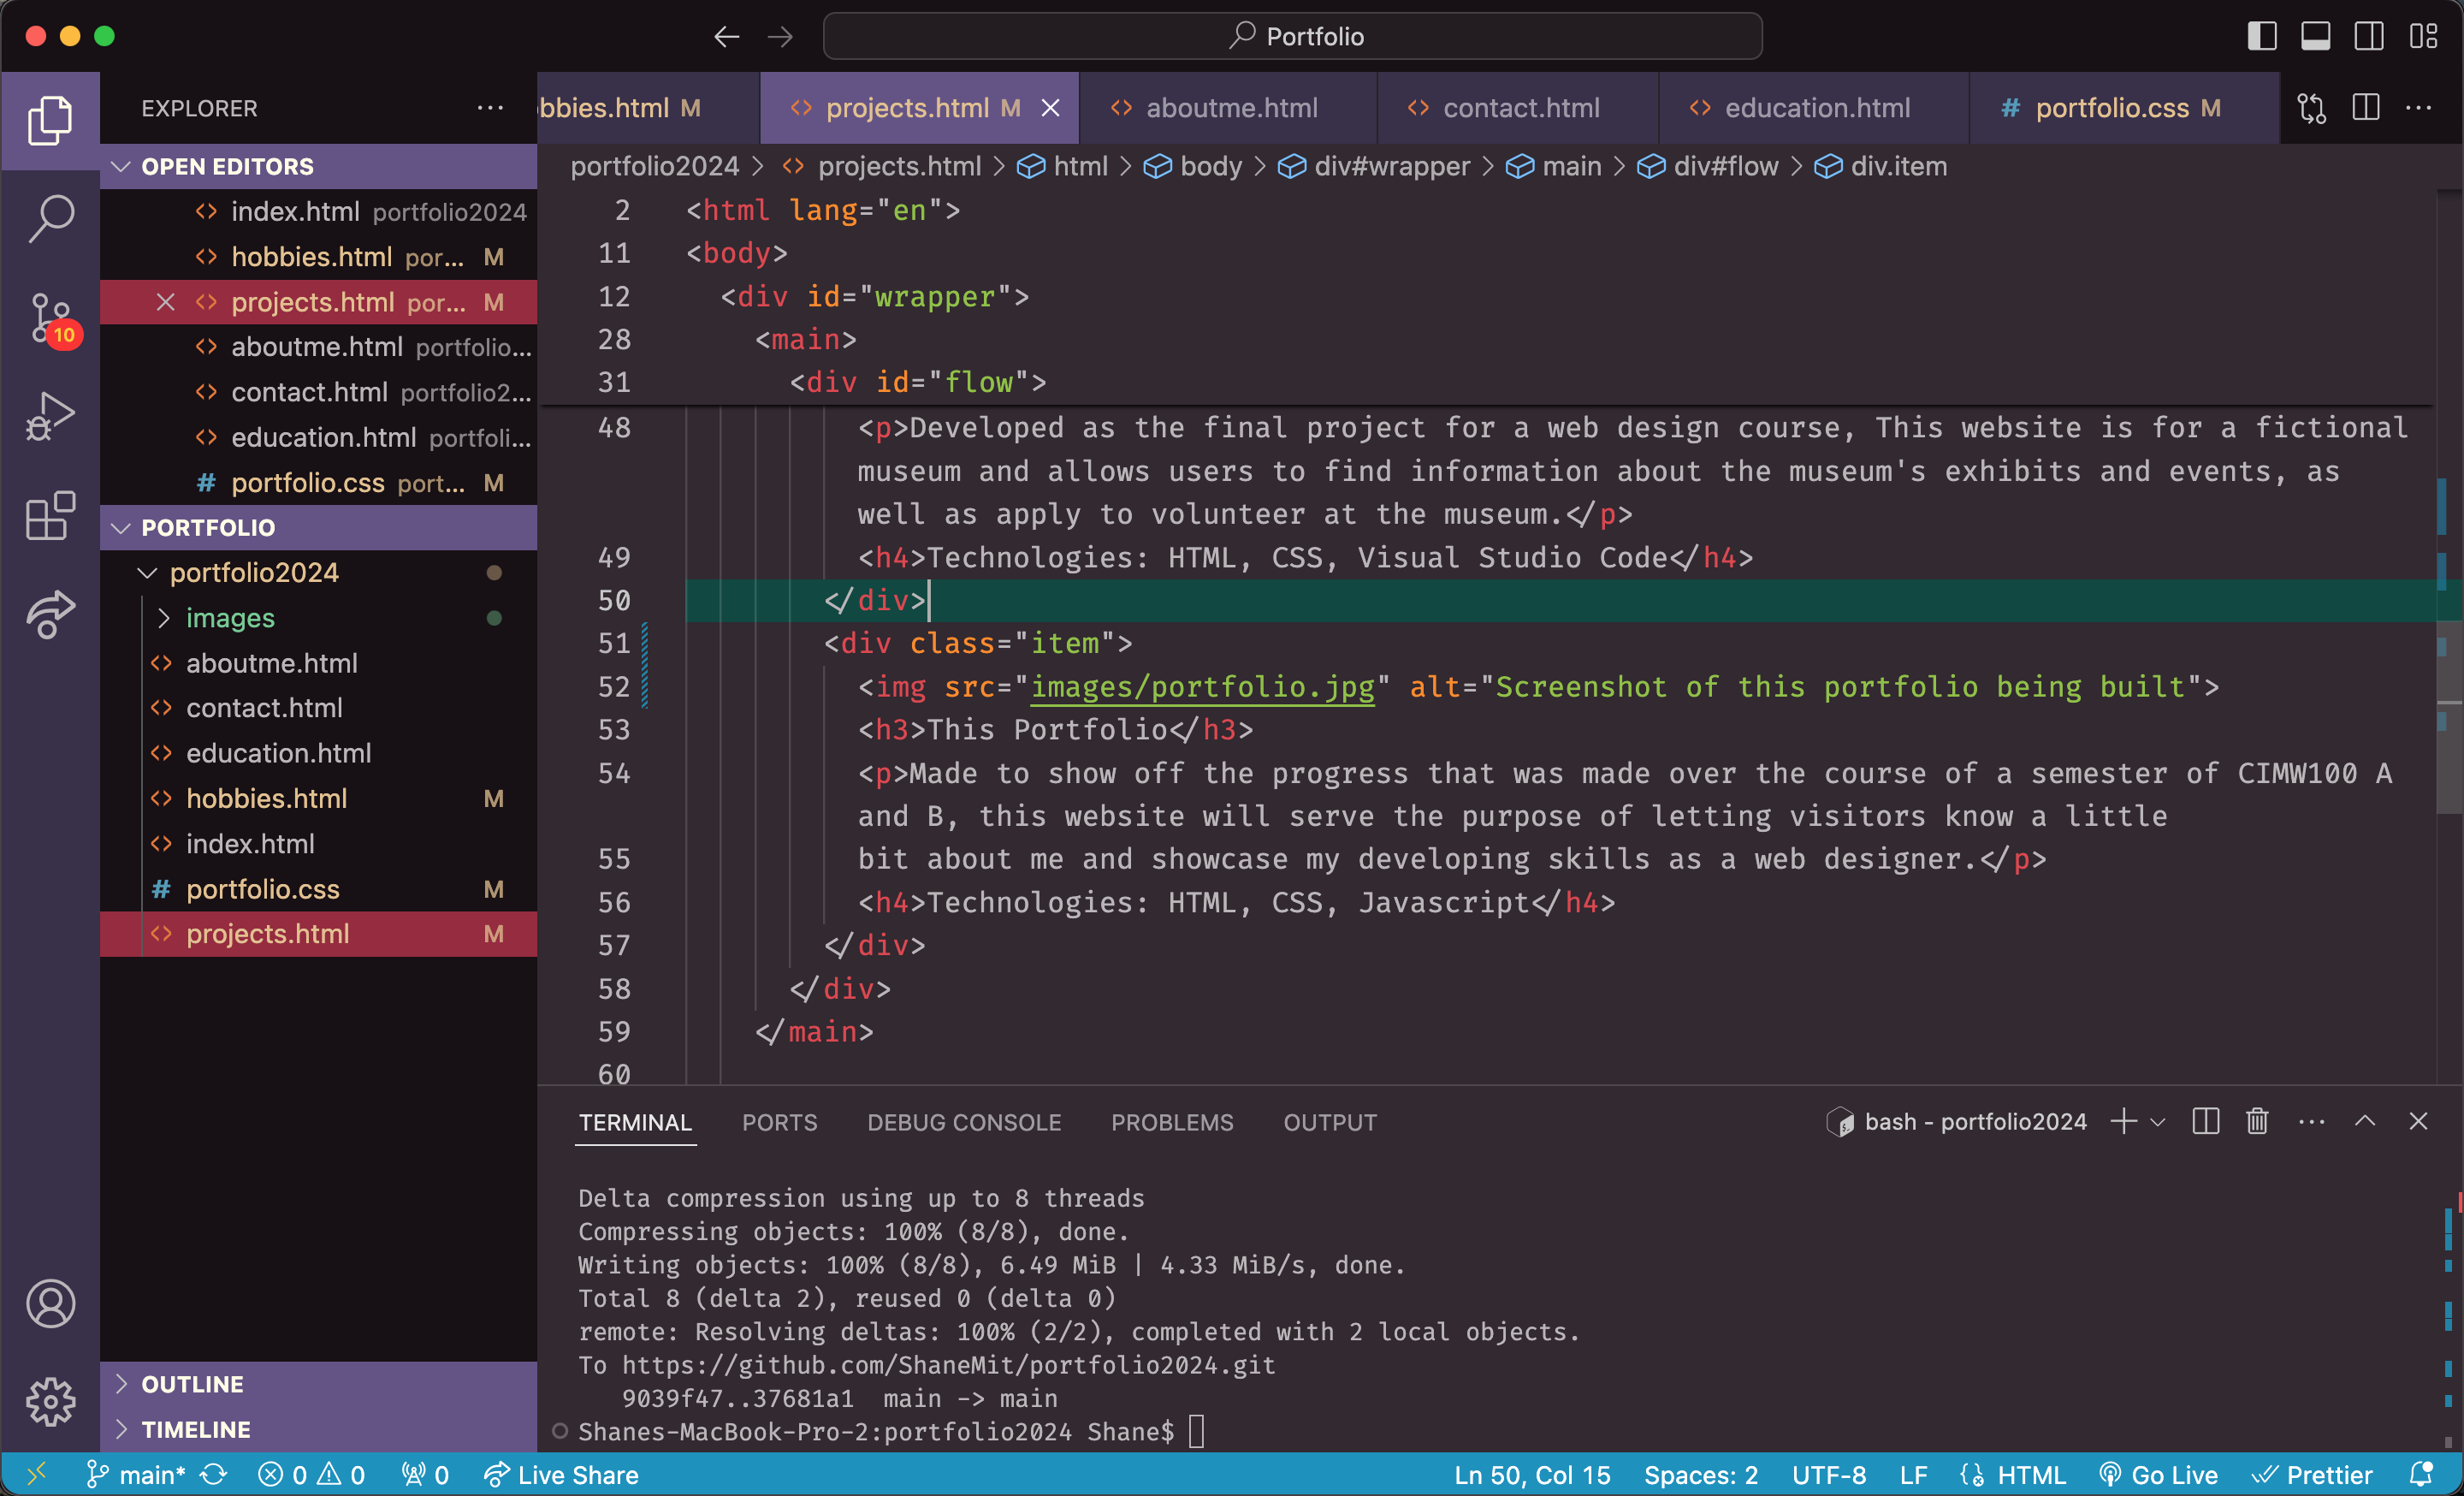Click the remote window icon in status bar
The height and width of the screenshot is (1496, 2464).
37,1474
